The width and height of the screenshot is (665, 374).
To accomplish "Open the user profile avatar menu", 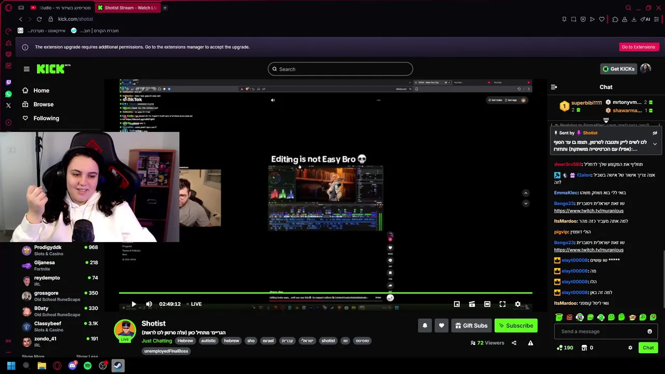I will tap(645, 69).
